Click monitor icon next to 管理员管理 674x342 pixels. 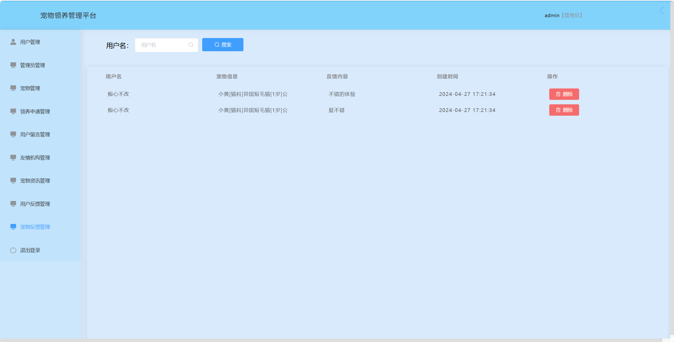pos(13,65)
